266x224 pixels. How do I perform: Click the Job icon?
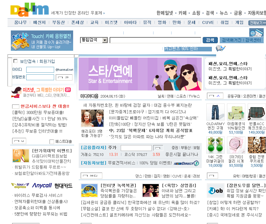click(215, 191)
